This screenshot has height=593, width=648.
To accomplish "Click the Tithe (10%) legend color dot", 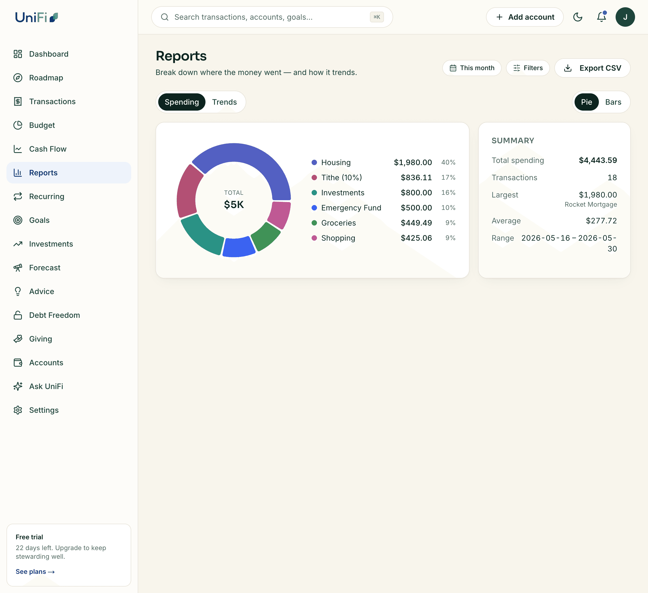I will tap(314, 178).
